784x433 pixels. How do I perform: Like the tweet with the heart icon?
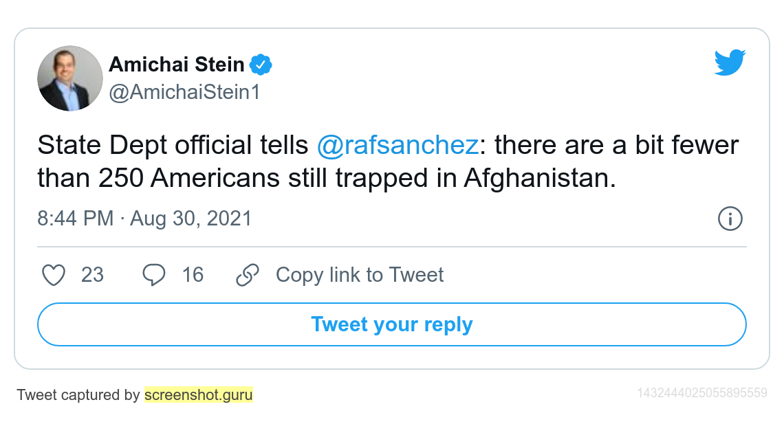54,275
